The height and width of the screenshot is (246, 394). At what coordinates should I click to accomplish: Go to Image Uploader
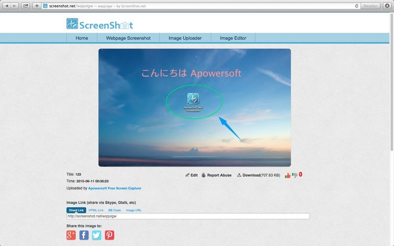[185, 38]
